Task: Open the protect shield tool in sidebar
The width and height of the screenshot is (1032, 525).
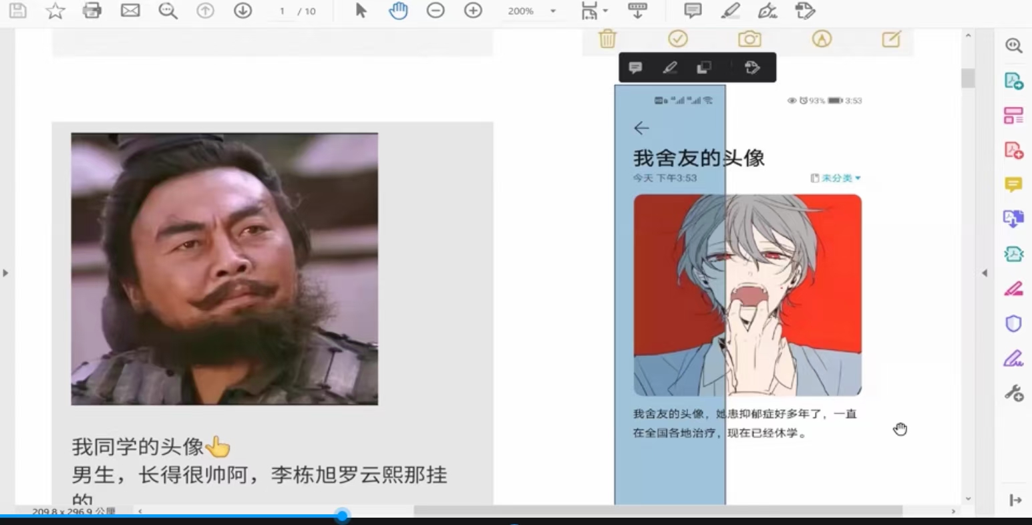Action: (x=1013, y=324)
